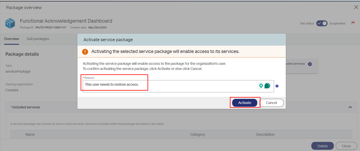Click the dark green Grammarly bubble icon

267,86
